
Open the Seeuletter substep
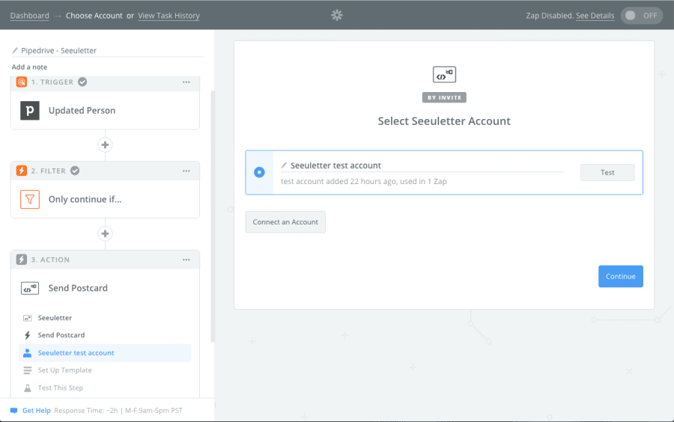105,318
